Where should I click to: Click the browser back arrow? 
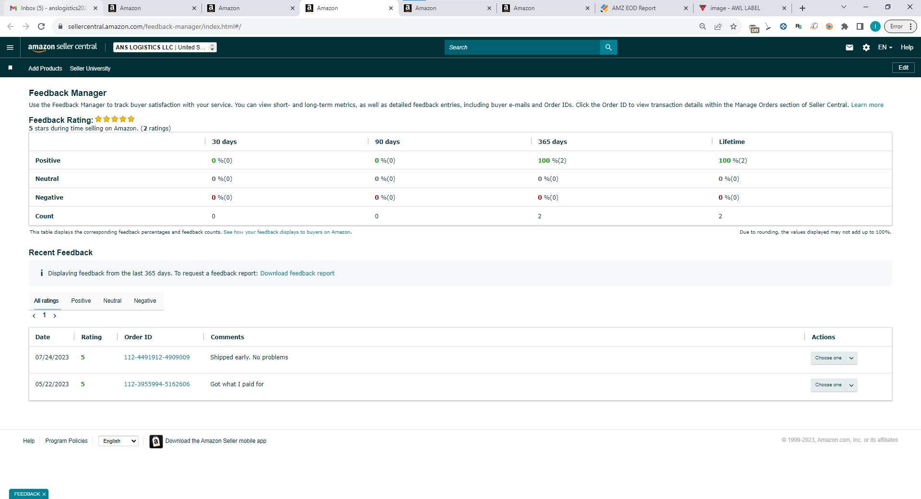[11, 26]
